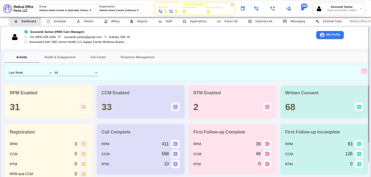This screenshot has width=371, height=177.
Task: Open the calendar icon in header
Action: pos(243,9)
